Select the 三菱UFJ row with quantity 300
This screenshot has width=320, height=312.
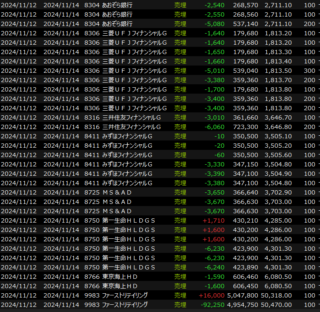[134, 71]
